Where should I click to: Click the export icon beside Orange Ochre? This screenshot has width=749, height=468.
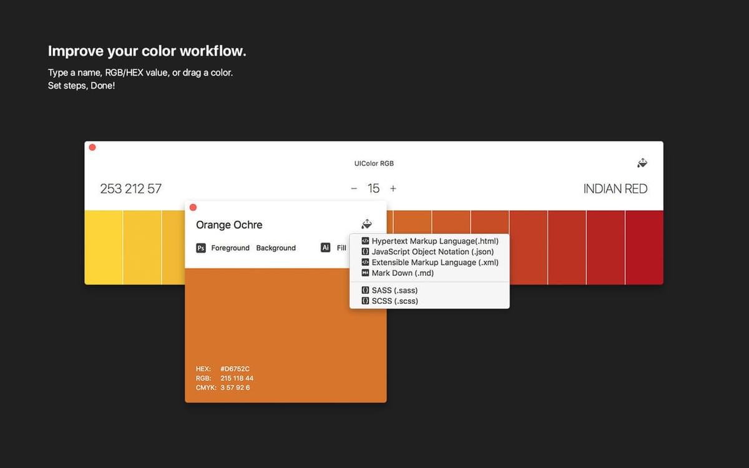click(x=367, y=224)
